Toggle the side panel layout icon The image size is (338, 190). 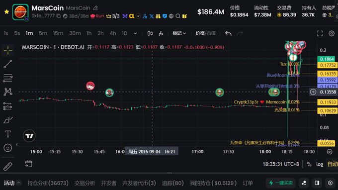317,183
